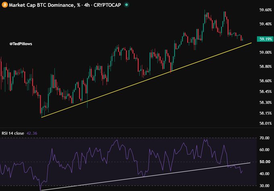Click the RSI 60.00 scale label
The height and width of the screenshot is (191, 274).
pyautogui.click(x=264, y=150)
